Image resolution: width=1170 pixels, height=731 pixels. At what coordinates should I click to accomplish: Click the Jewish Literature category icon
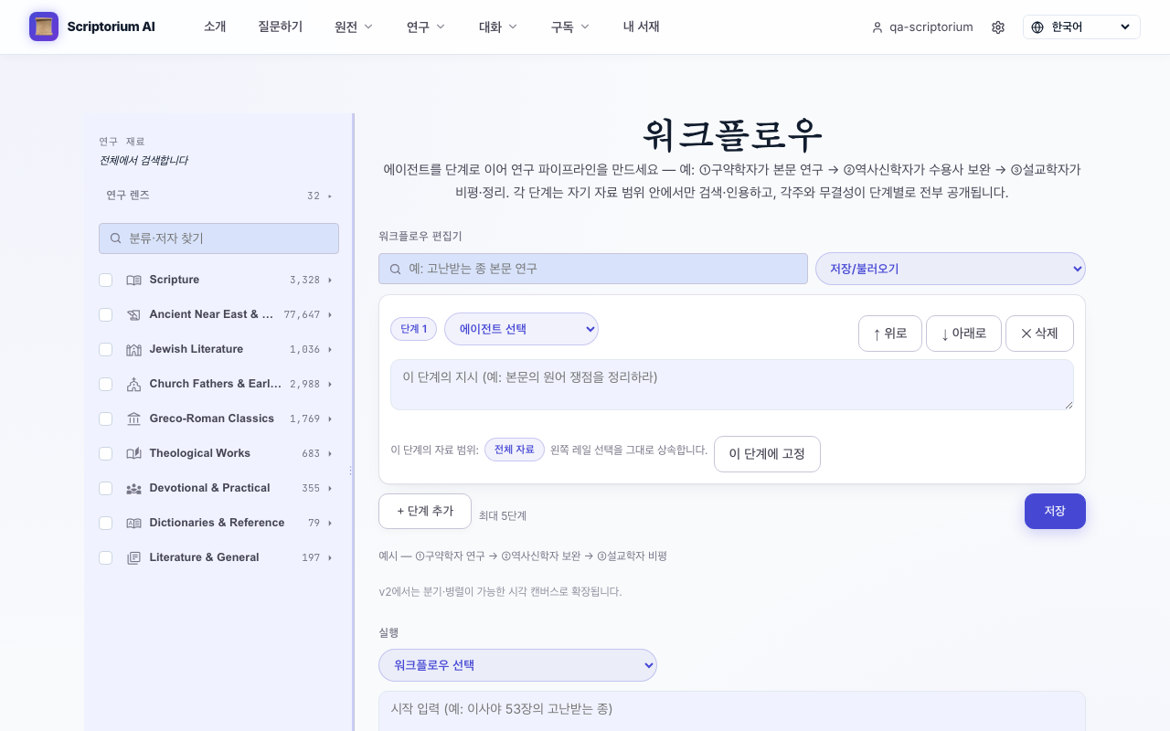click(133, 349)
